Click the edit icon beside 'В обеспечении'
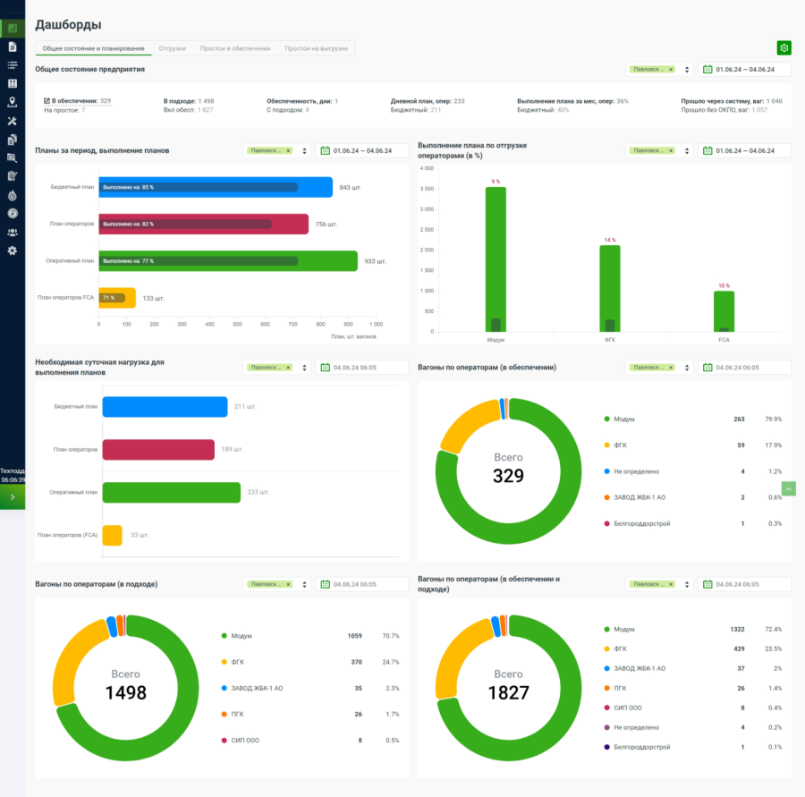Screen dimensions: 805x797 (47, 101)
